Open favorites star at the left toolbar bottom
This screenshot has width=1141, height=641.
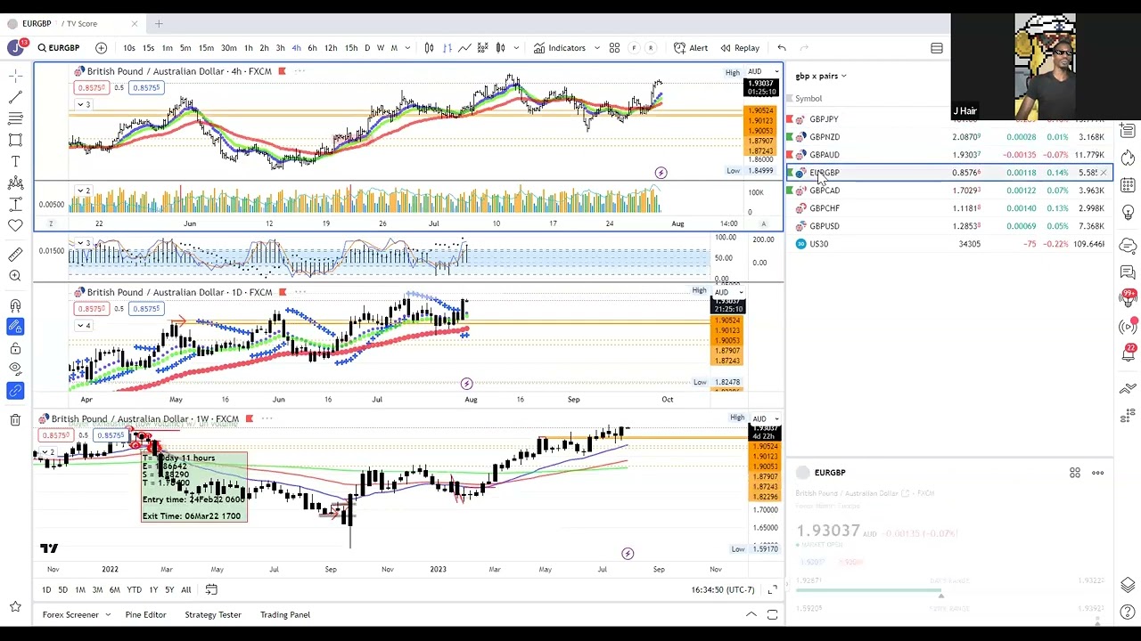(x=15, y=607)
